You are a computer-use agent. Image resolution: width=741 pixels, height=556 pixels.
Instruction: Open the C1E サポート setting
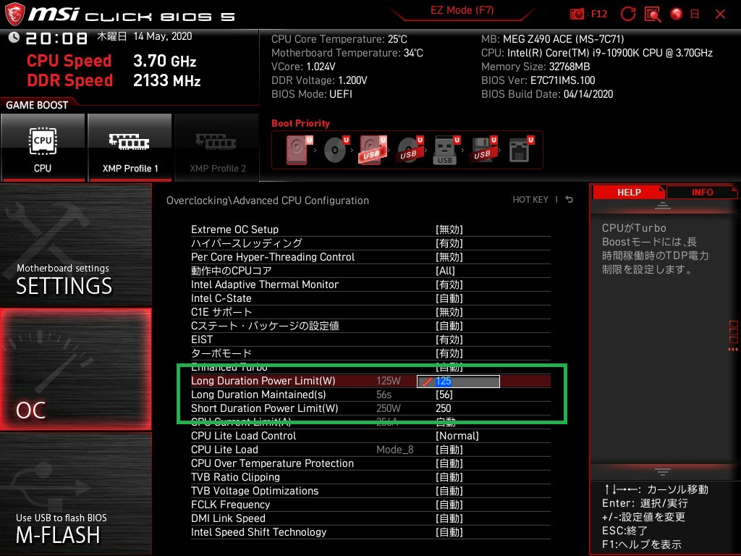point(370,312)
